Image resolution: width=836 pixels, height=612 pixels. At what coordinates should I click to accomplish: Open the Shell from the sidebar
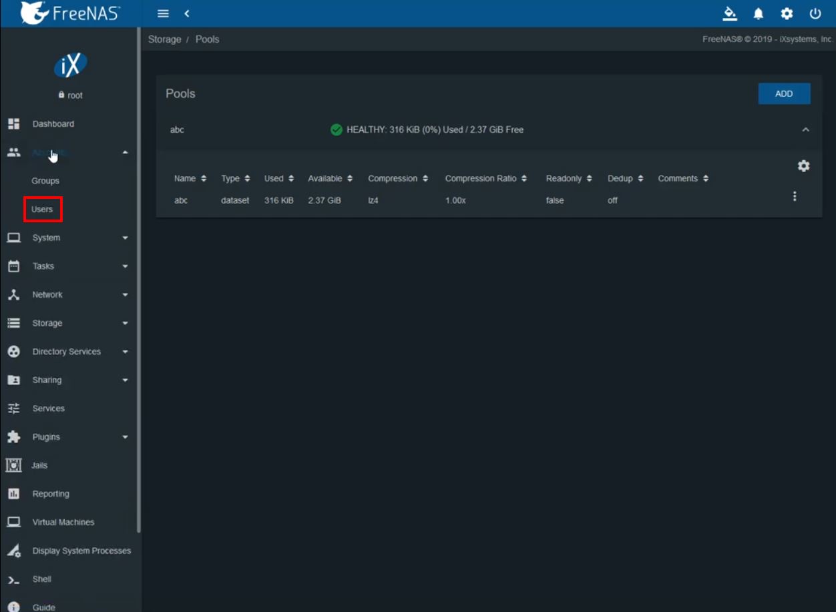pos(42,579)
